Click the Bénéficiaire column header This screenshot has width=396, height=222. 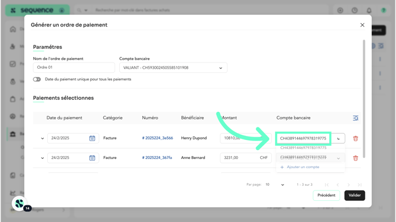(x=192, y=118)
